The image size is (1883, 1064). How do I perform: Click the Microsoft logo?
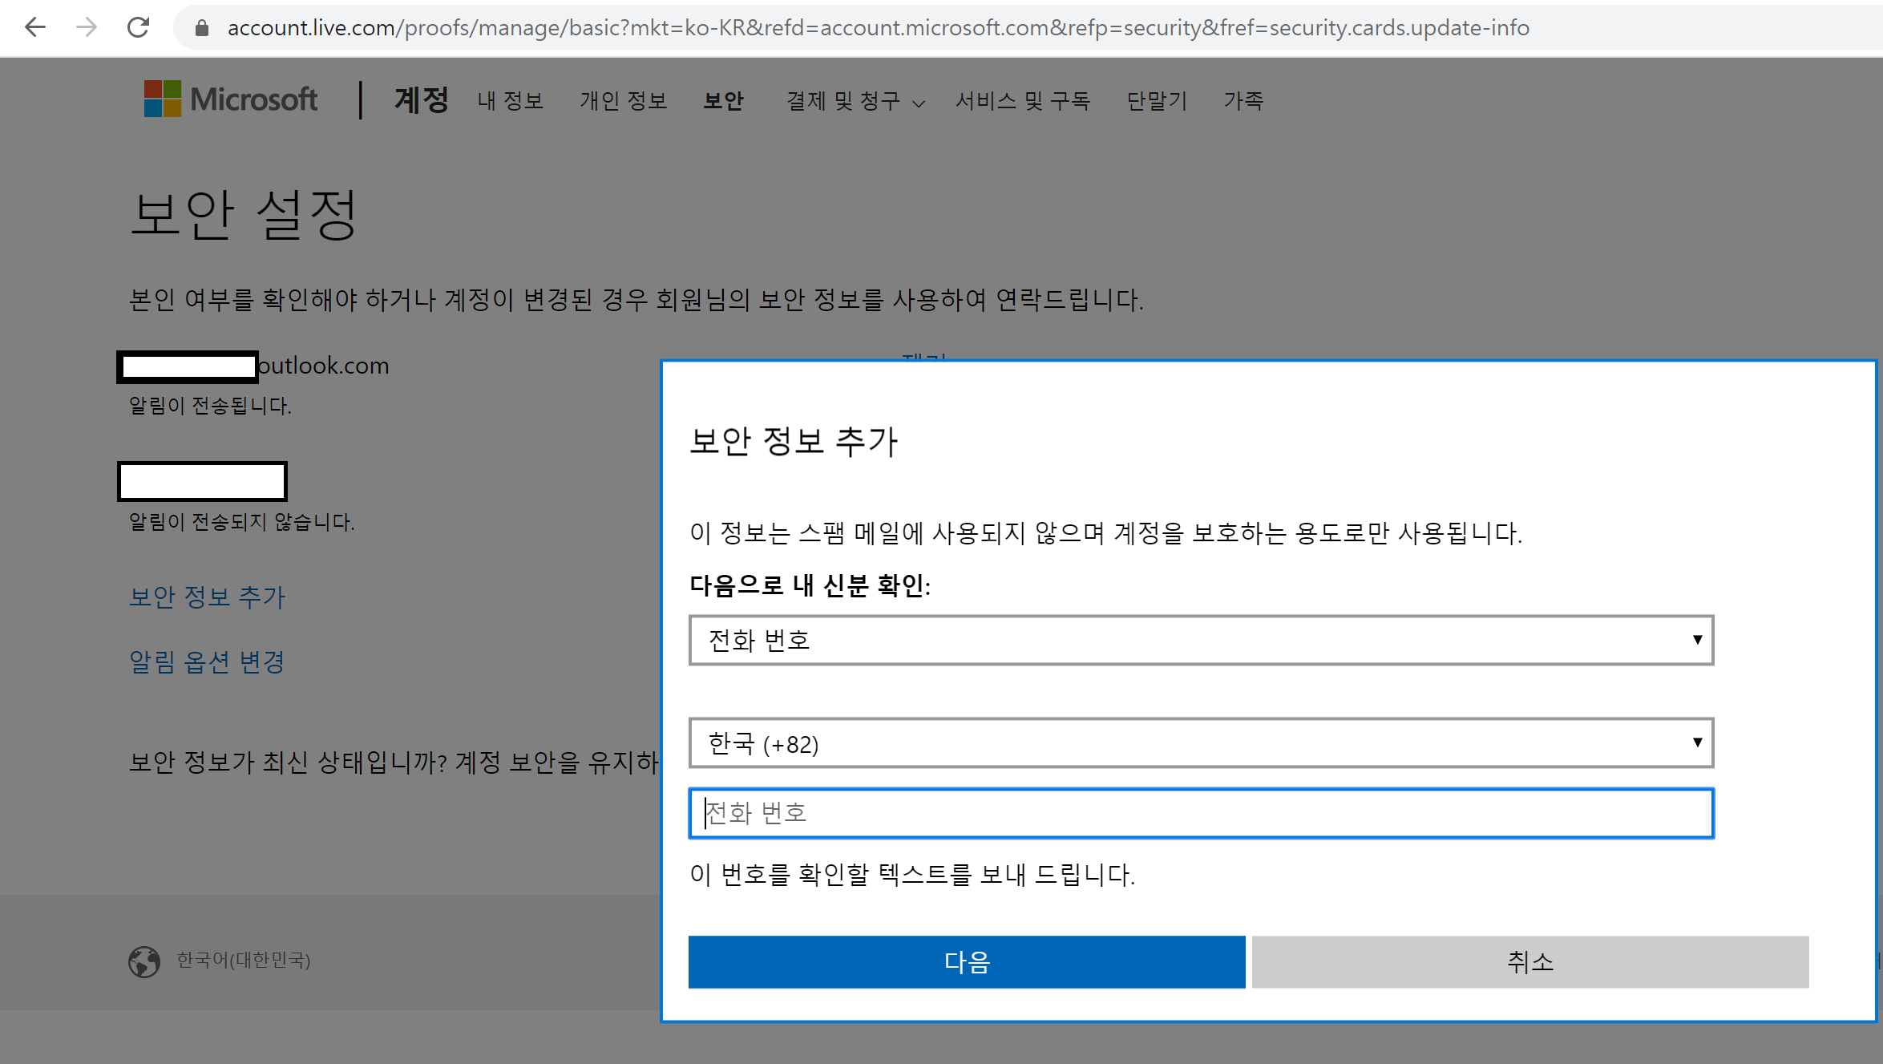231,99
